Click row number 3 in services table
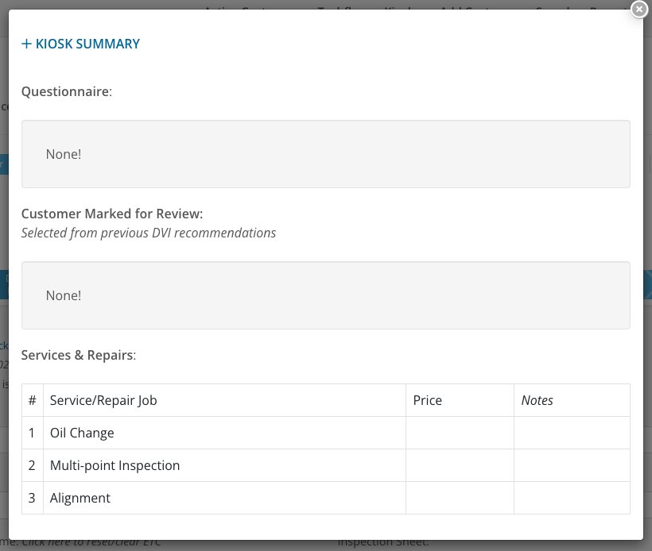 (32, 498)
